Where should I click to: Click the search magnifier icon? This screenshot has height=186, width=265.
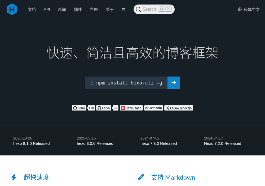pos(138,9)
